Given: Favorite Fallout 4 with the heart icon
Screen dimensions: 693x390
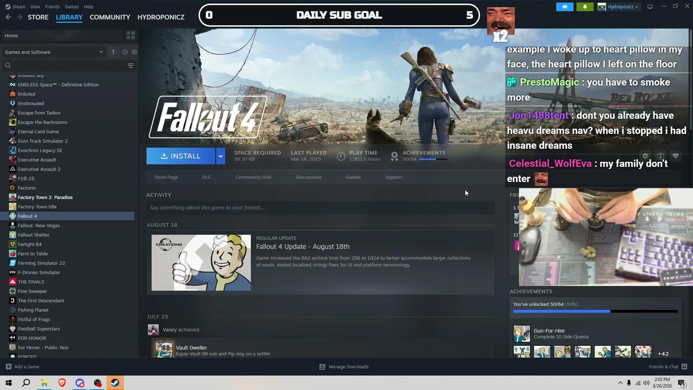Looking at the screenshot, I should pos(676,156).
